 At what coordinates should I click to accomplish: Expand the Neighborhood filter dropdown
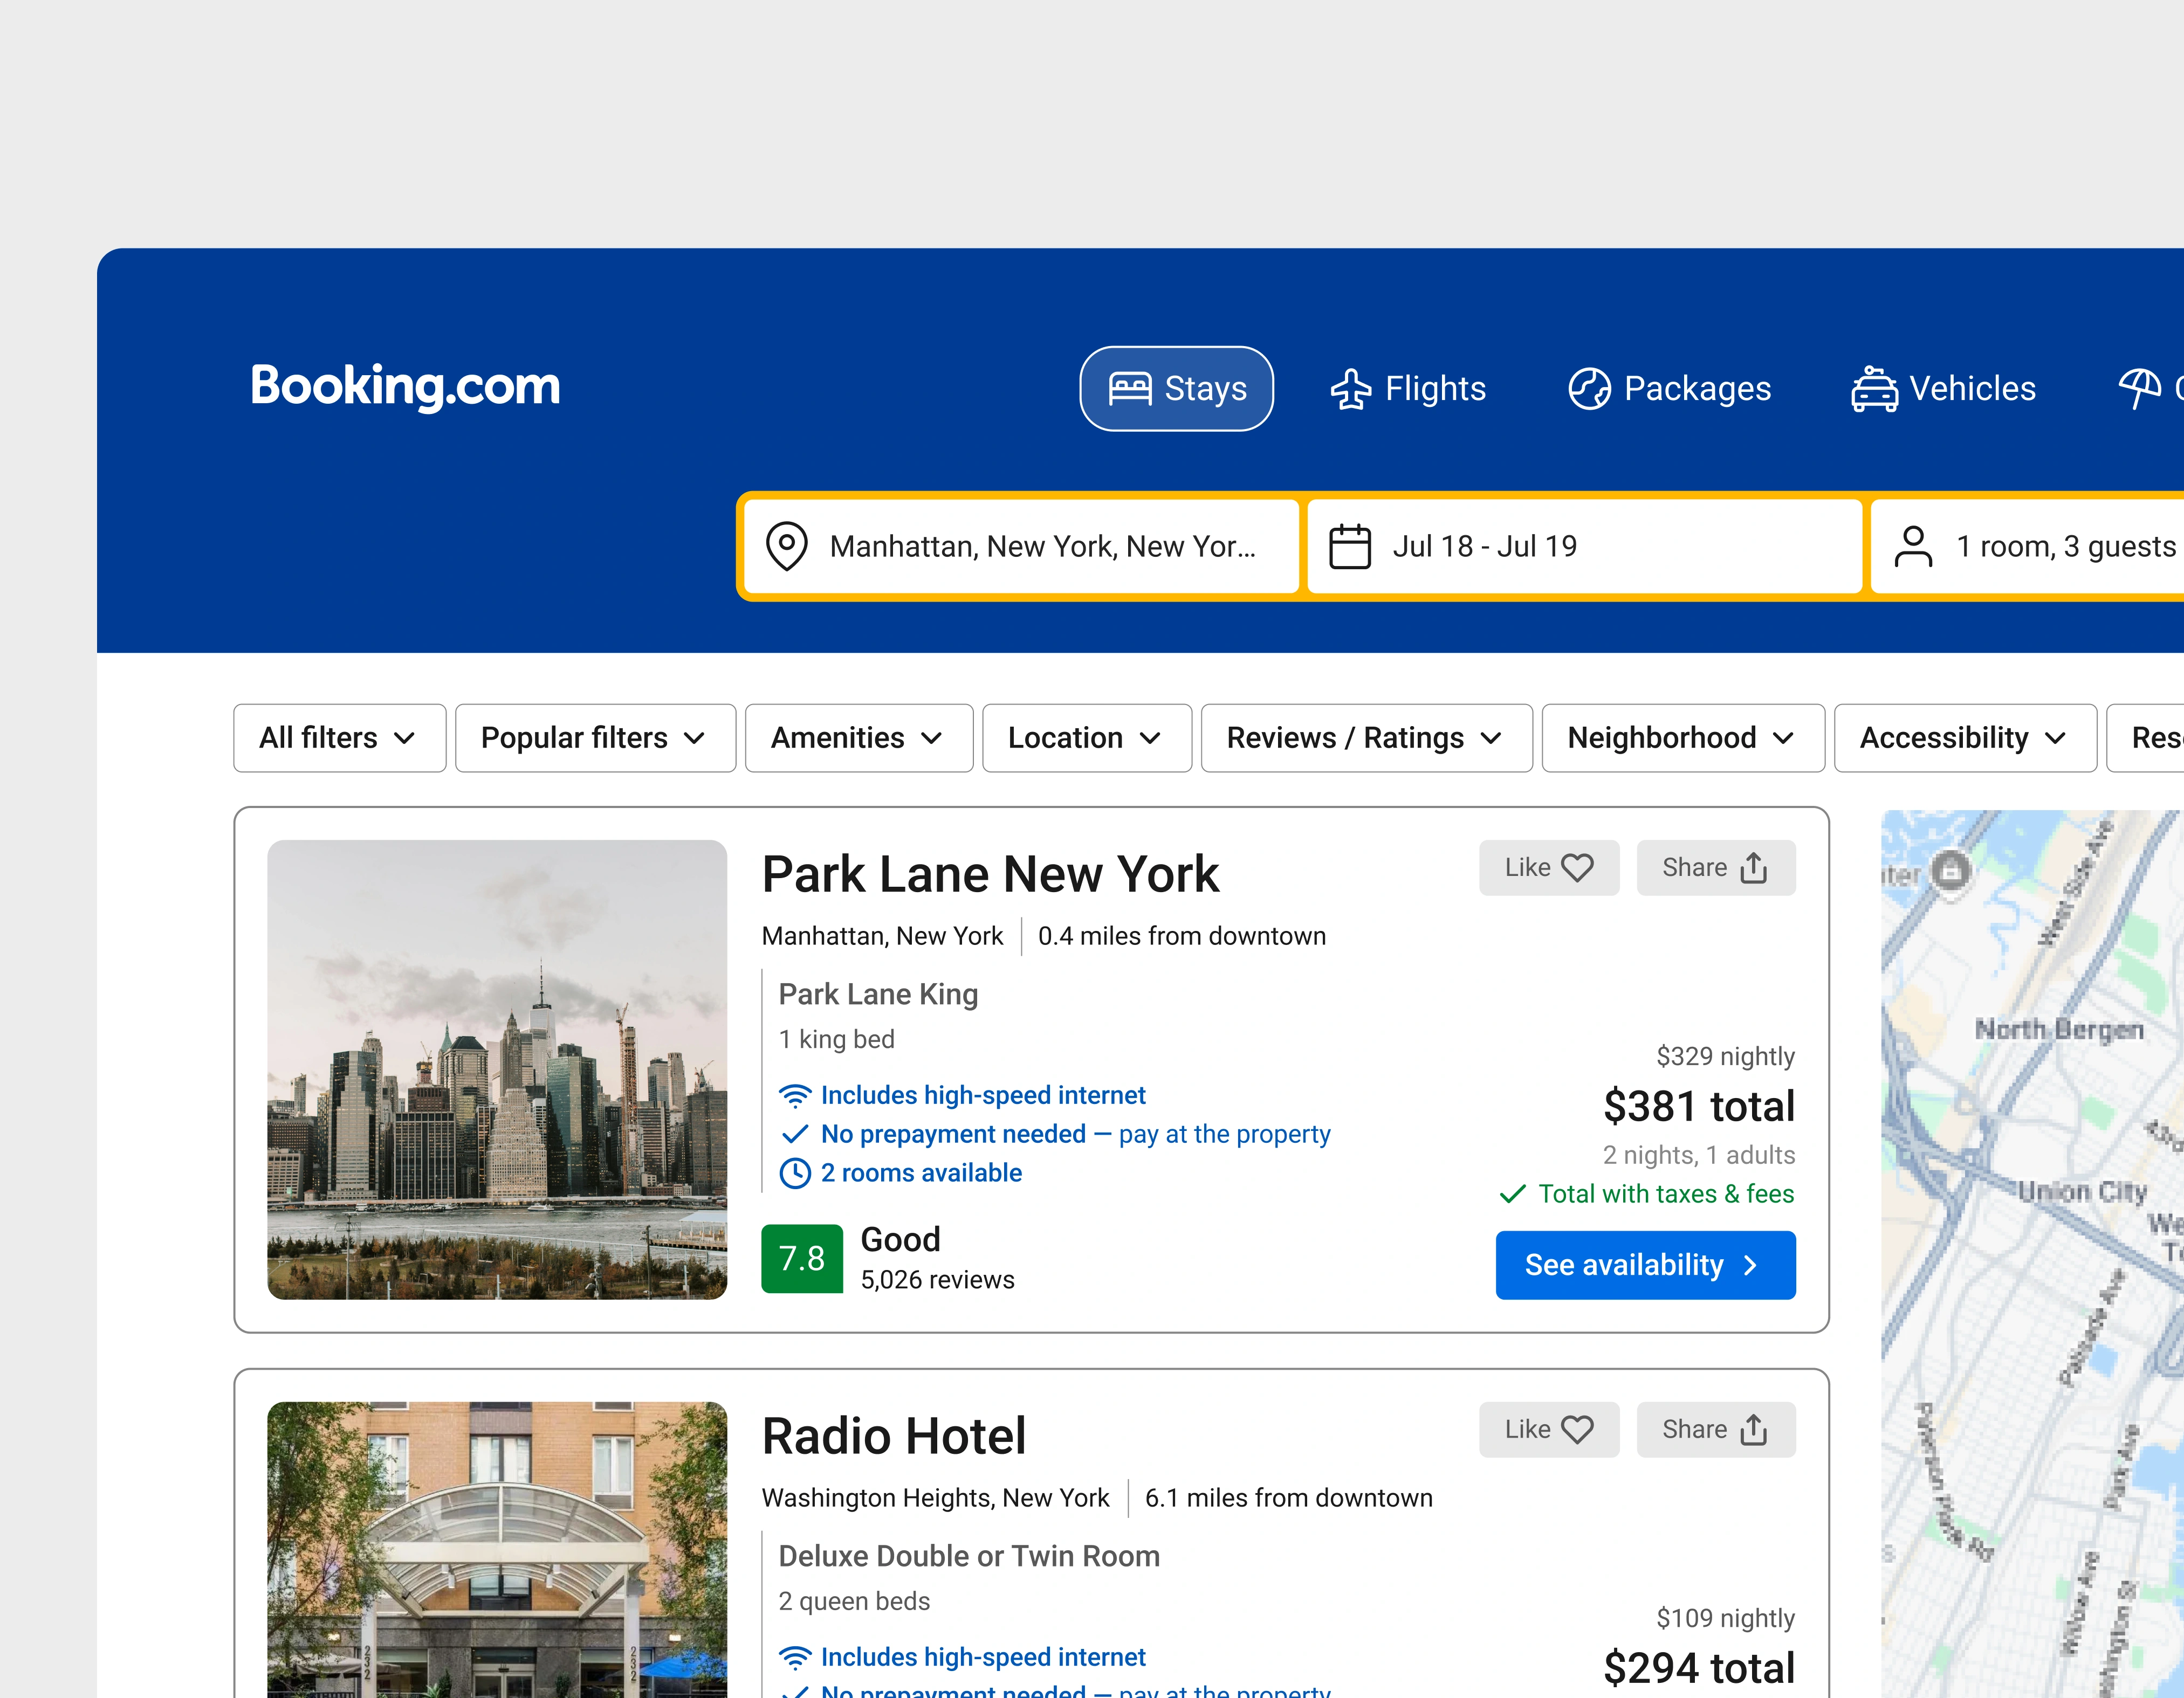[1682, 737]
